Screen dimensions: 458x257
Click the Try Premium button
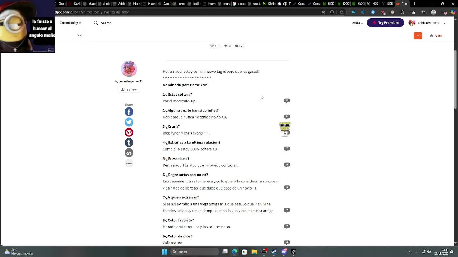tap(385, 23)
